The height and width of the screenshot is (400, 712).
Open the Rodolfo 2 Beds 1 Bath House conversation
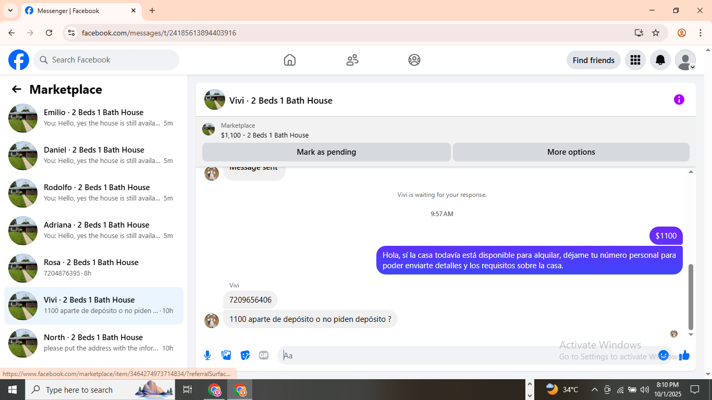94,193
